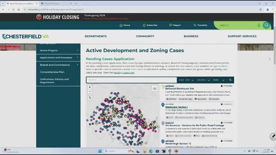Open the Comprehensive Plan sidebar item
Viewport: 276px width, 155px height.
point(52,72)
